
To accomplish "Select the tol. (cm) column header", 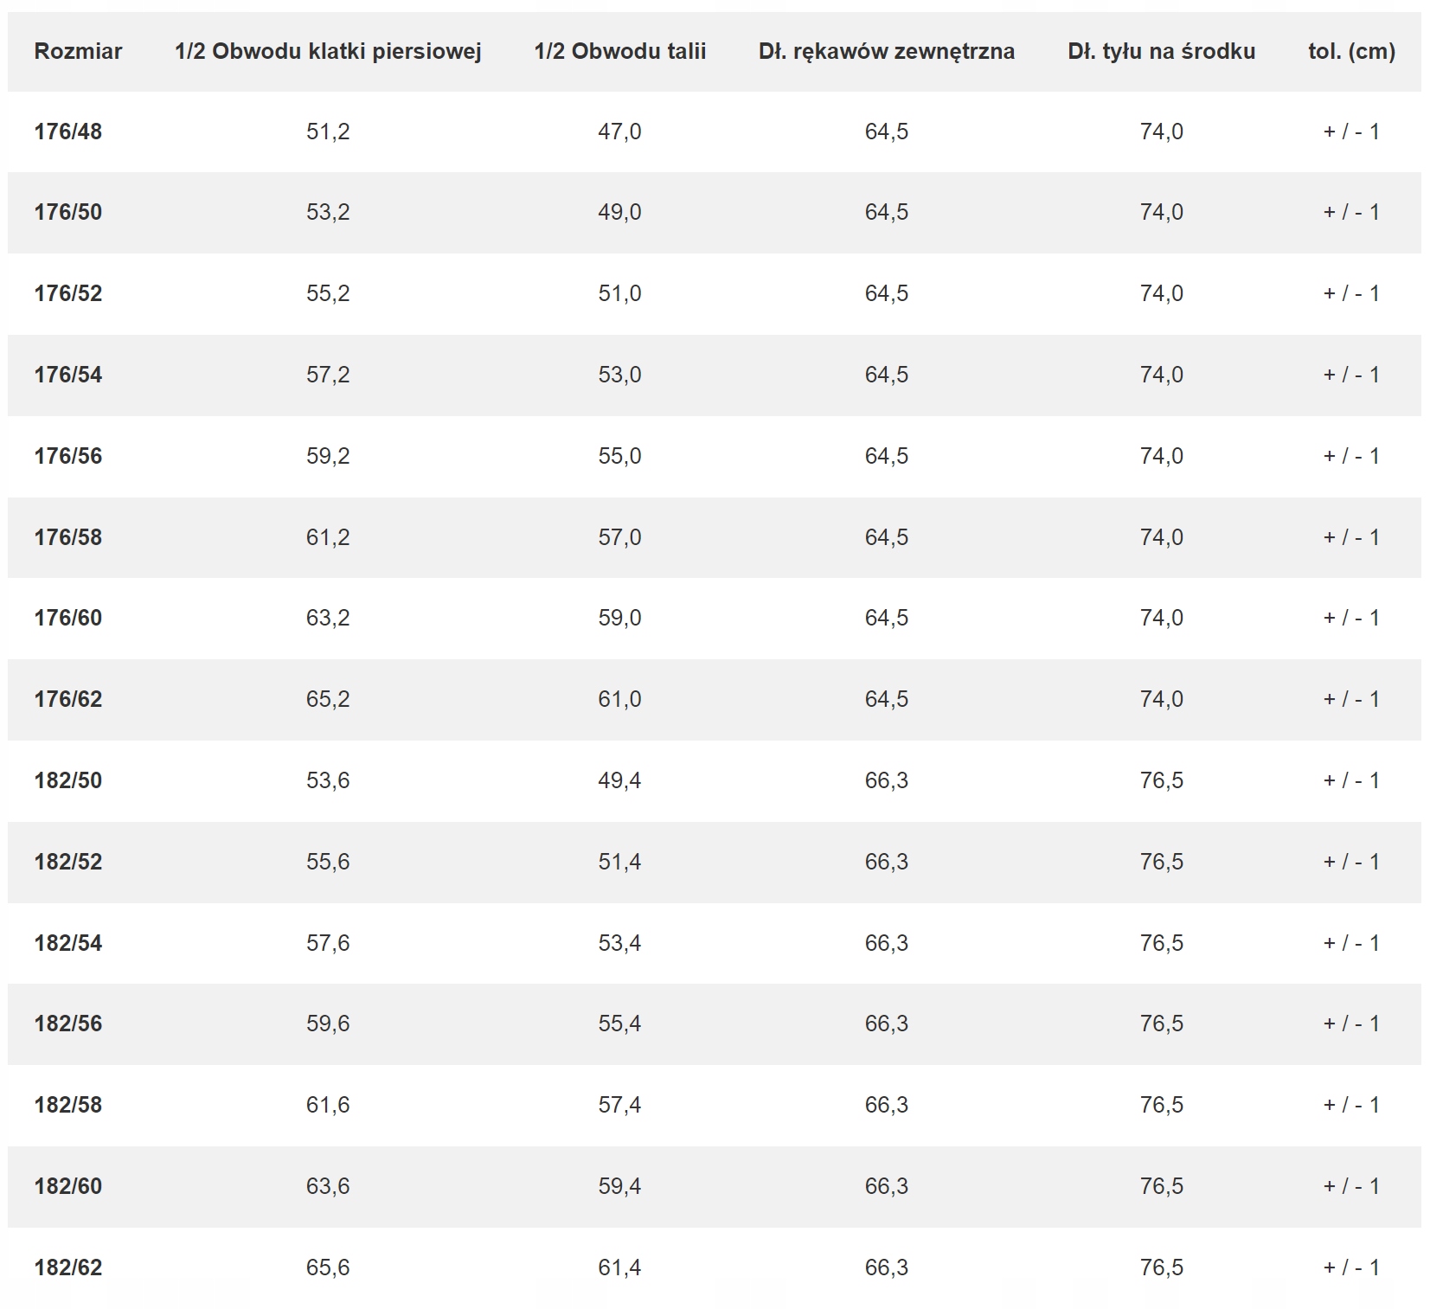I will 1352,51.
